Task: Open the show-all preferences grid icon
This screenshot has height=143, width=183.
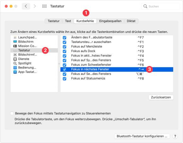Action: pyautogui.click(x=44, y=6)
